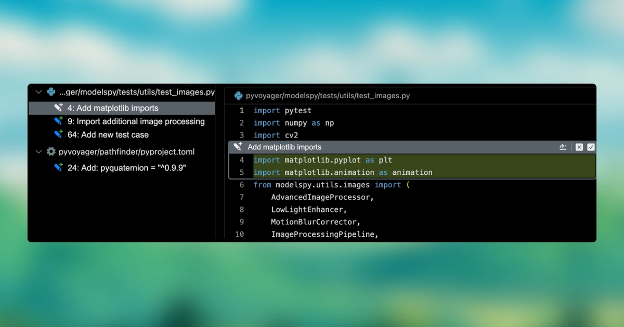
Task: Collapse the pyproject.toml file node
Action: pos(38,152)
